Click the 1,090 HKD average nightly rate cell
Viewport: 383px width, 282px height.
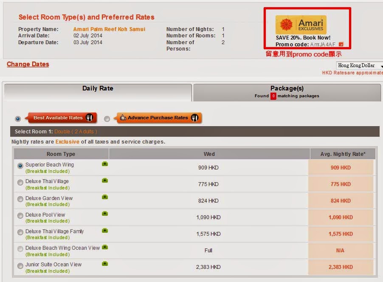341,217
